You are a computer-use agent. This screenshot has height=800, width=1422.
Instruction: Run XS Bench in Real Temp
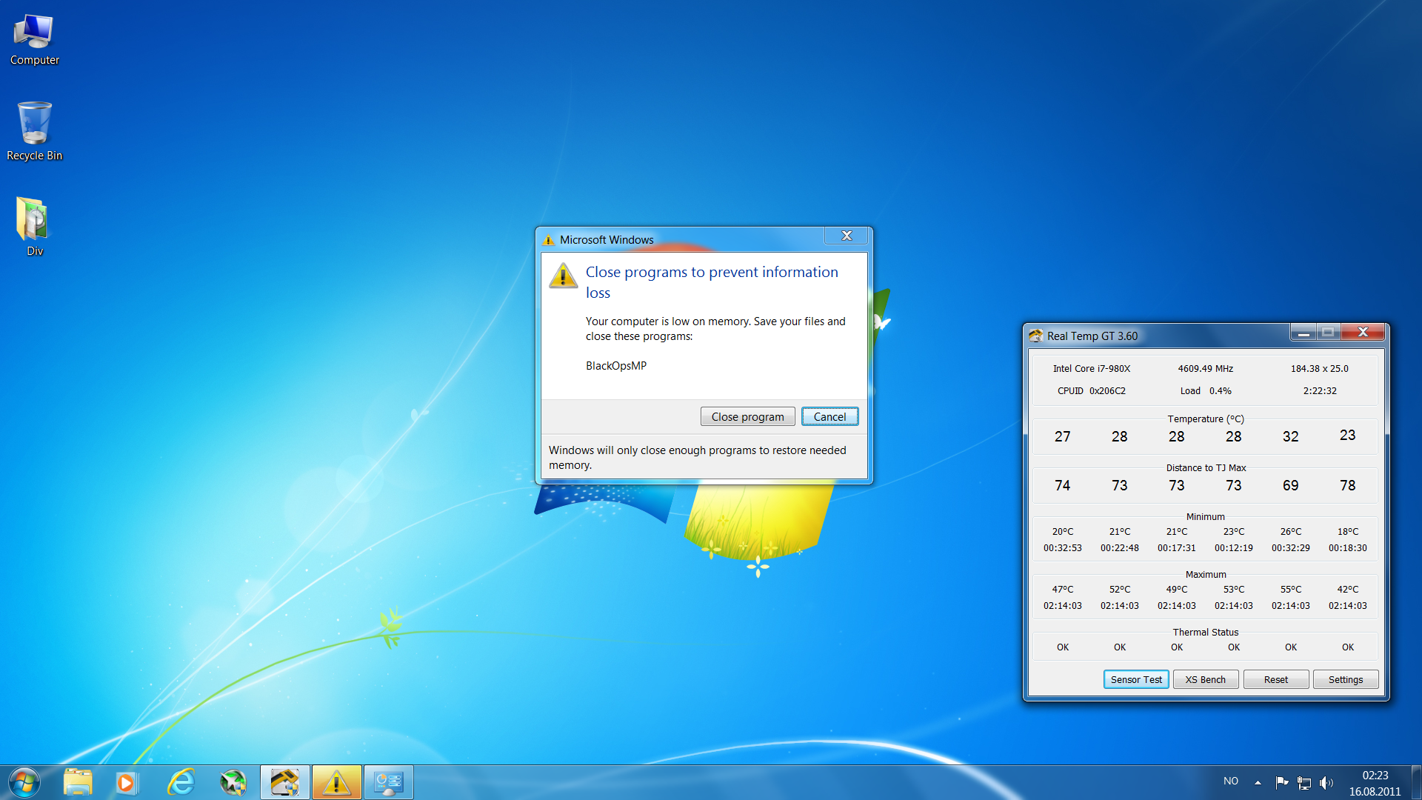[x=1206, y=680]
